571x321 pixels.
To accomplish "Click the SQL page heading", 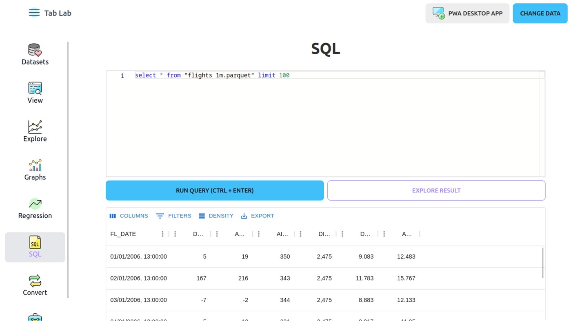I will (x=325, y=49).
